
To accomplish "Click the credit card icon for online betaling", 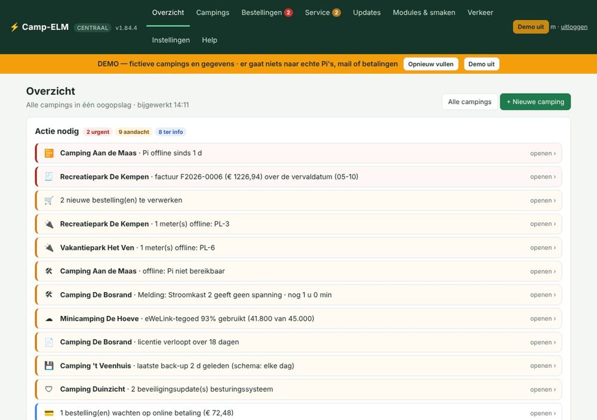I will click(49, 413).
